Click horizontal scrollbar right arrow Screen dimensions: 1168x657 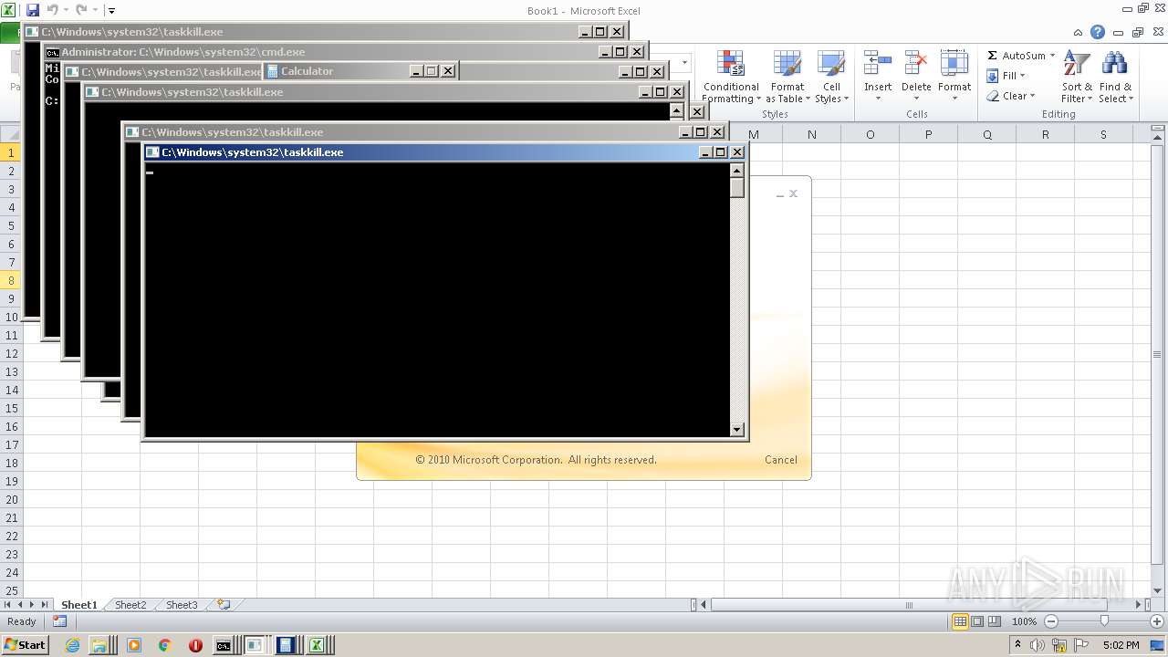click(1138, 604)
